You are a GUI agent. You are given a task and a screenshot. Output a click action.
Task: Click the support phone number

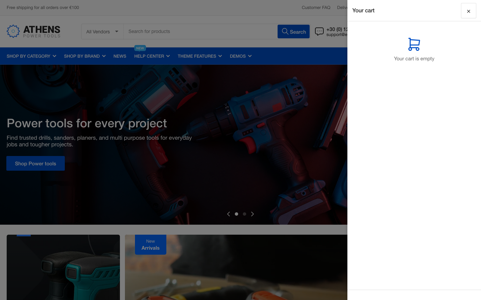[337, 29]
